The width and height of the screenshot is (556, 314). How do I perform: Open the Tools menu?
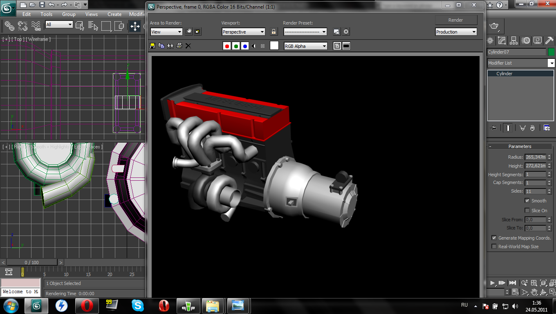point(46,14)
